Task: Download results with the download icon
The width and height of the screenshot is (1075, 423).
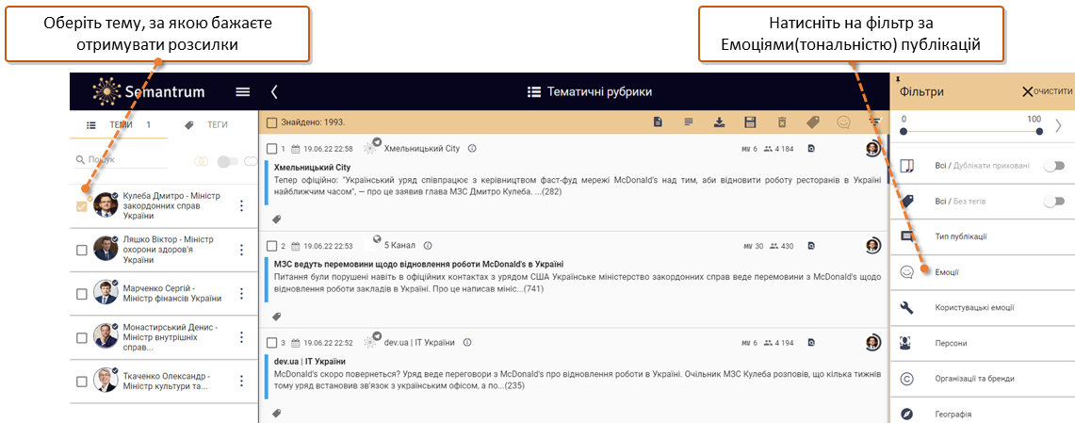Action: 719,122
